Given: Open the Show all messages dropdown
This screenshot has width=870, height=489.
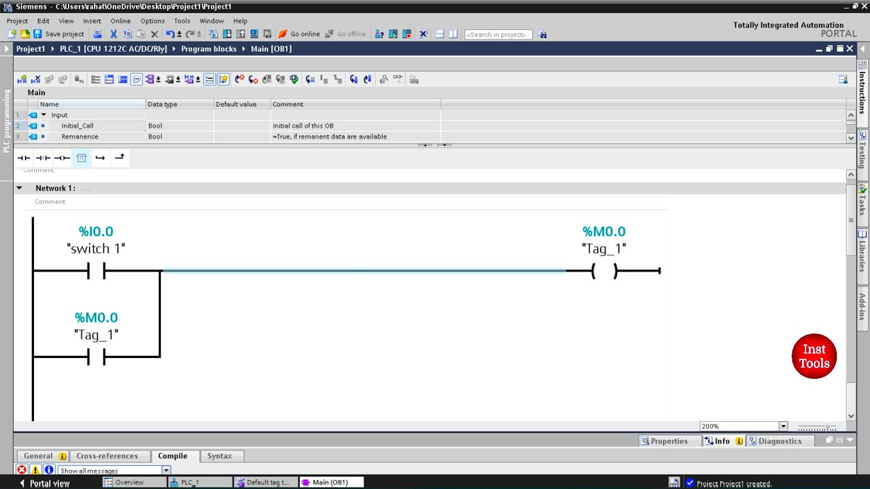Looking at the screenshot, I should pos(166,470).
